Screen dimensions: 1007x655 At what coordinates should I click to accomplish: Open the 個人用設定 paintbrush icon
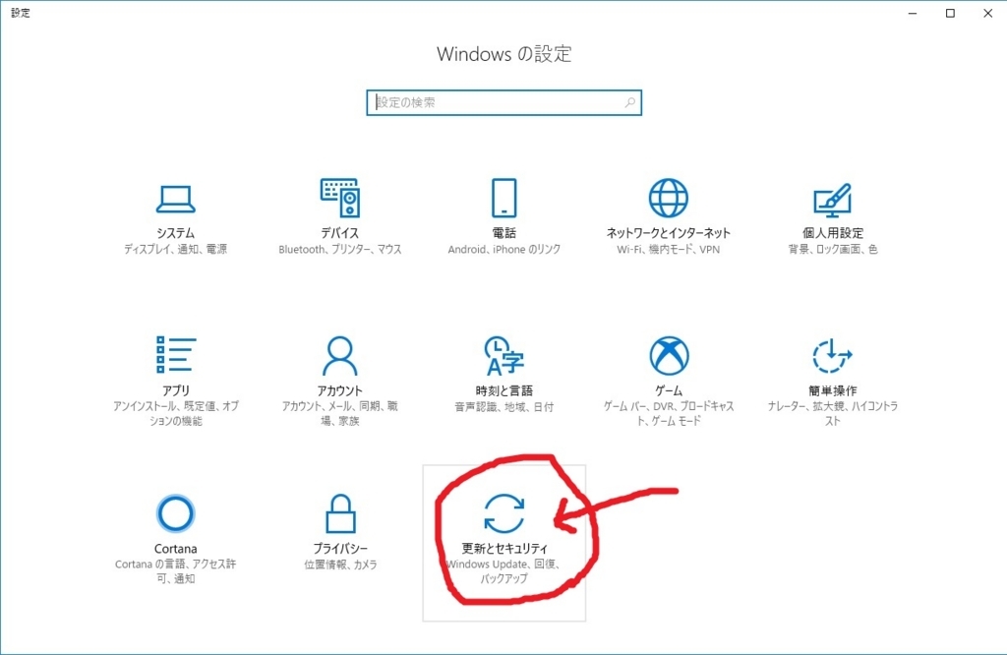click(x=832, y=200)
